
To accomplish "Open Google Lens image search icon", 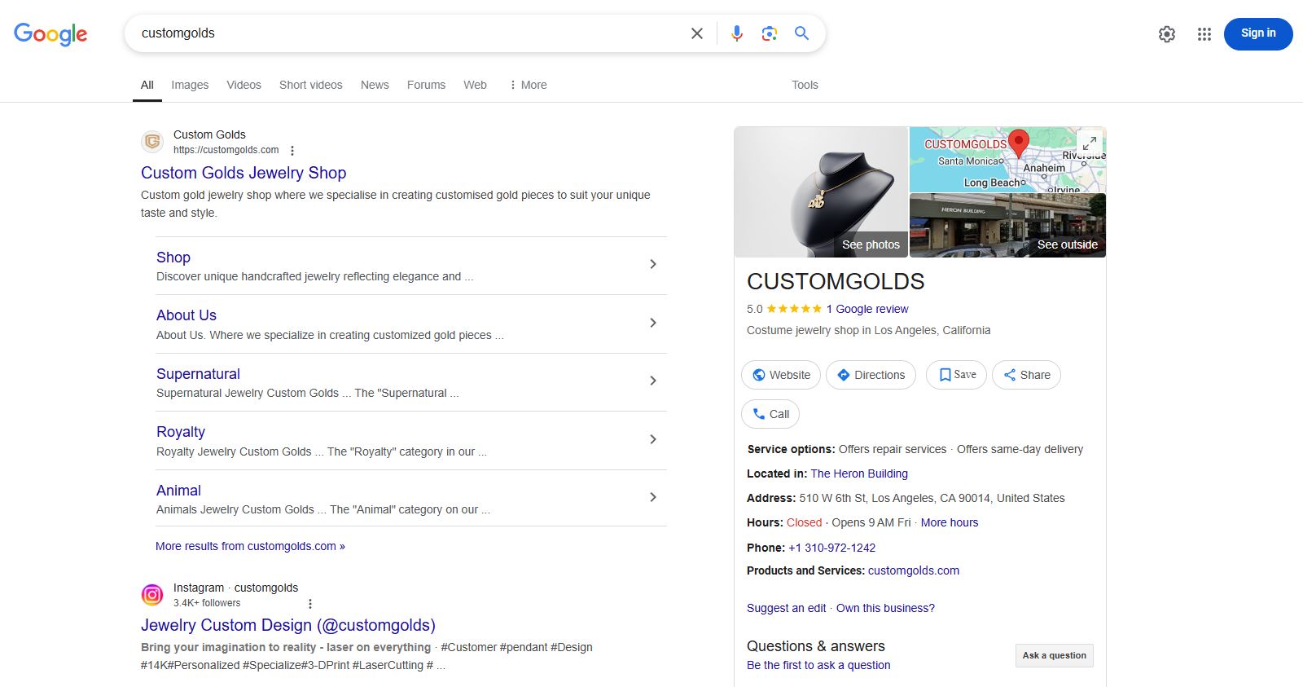I will point(770,33).
